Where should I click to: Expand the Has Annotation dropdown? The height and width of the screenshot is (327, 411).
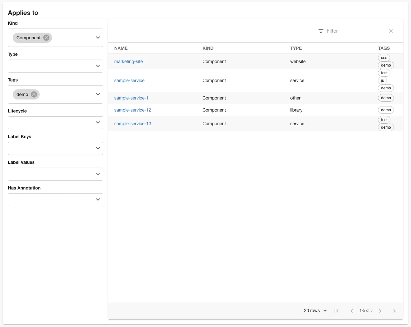98,200
